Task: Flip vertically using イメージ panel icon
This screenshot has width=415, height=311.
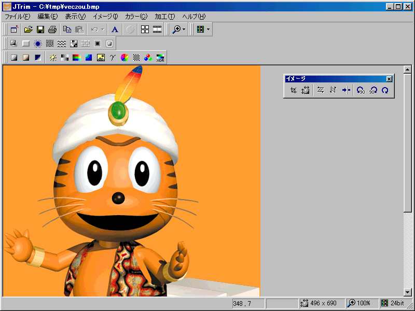Action: 333,90
